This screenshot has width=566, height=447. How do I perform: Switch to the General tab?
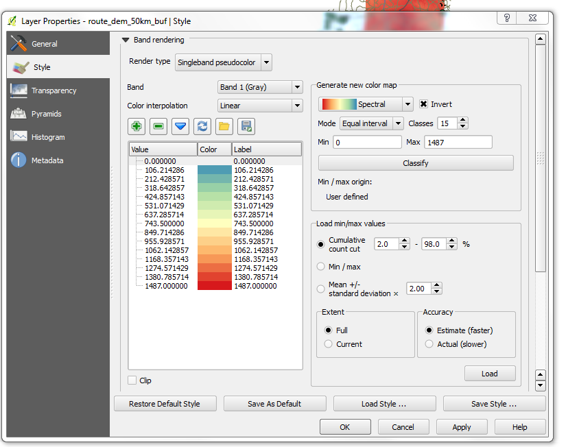[58, 44]
